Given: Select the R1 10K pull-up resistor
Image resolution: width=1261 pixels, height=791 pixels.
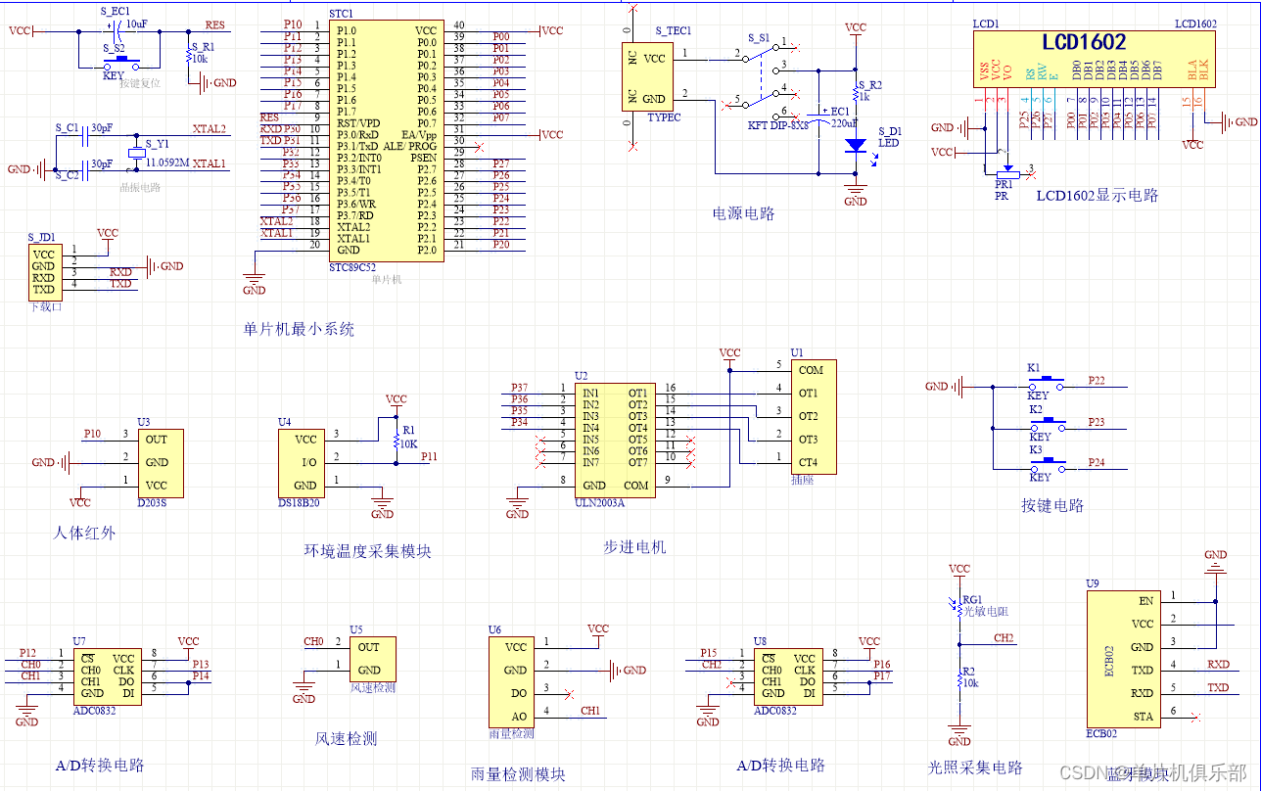Looking at the screenshot, I should coord(396,442).
